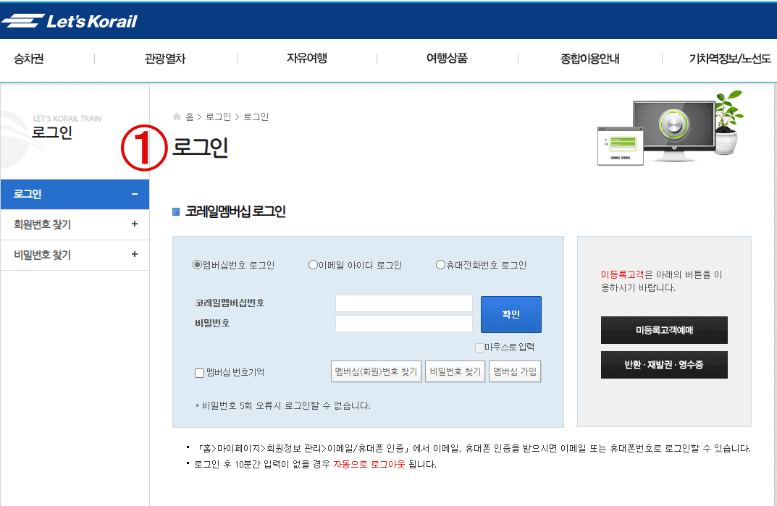
Task: Check 멤버십 번호기억 checkbox
Action: (199, 373)
